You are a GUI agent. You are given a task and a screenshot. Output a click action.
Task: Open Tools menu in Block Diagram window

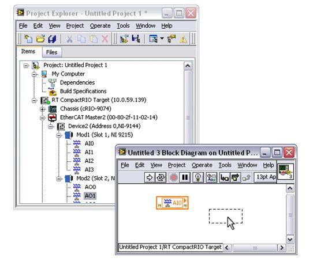coord(225,165)
